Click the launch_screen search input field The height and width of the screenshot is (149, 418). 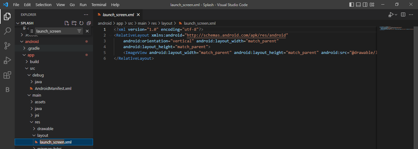55,31
